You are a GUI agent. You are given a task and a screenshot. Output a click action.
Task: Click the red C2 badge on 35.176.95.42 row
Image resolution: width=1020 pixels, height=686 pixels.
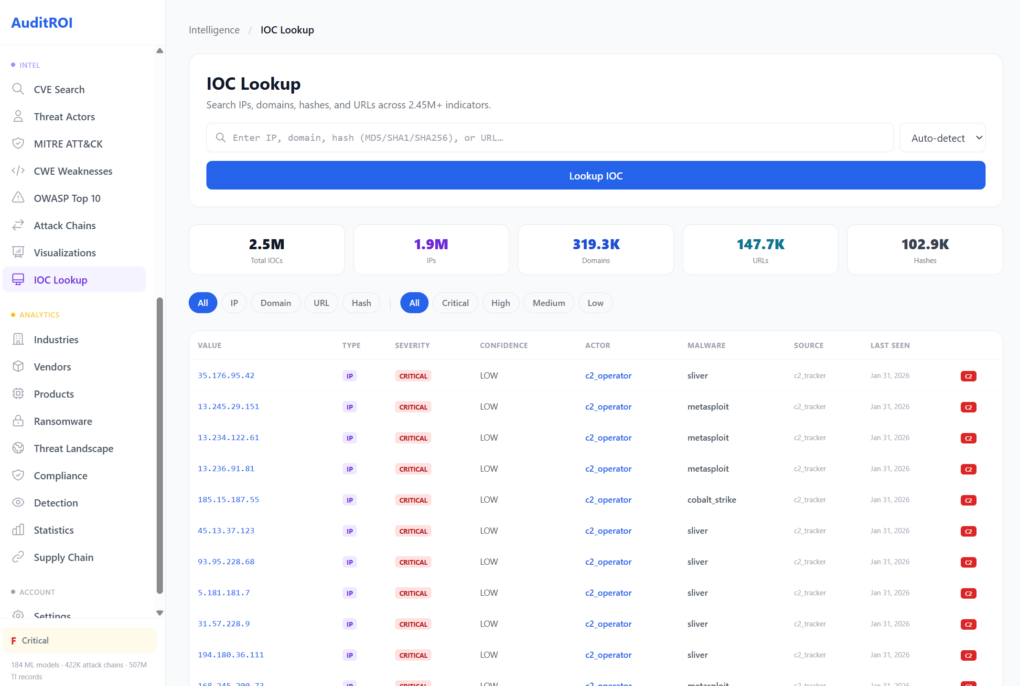pos(968,376)
